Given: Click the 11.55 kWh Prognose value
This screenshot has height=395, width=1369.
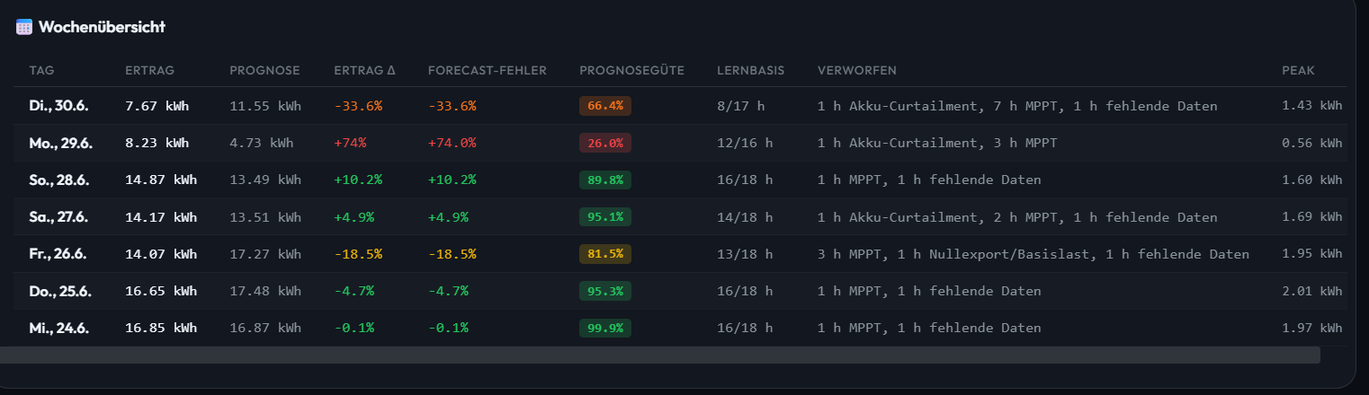Looking at the screenshot, I should pyautogui.click(x=265, y=106).
